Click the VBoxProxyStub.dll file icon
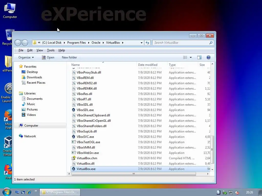This screenshot has height=196, width=262. coord(73,72)
